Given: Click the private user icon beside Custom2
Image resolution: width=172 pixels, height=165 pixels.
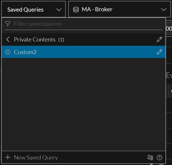Looking at the screenshot, I should pos(8,52).
